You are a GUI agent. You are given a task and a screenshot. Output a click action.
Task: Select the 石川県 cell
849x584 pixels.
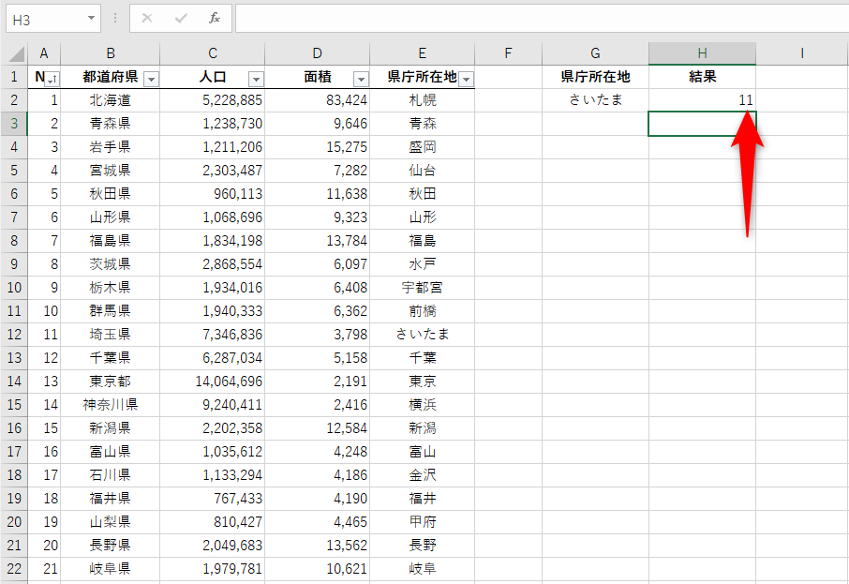(x=111, y=474)
